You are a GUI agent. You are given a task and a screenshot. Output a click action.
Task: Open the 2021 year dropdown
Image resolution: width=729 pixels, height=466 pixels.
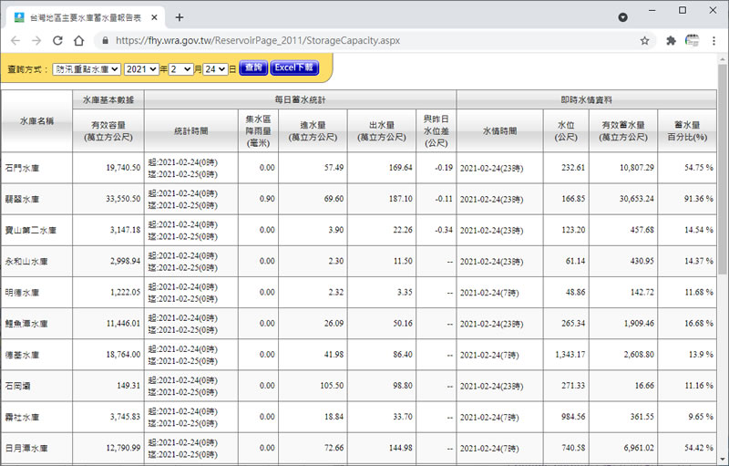(x=141, y=69)
